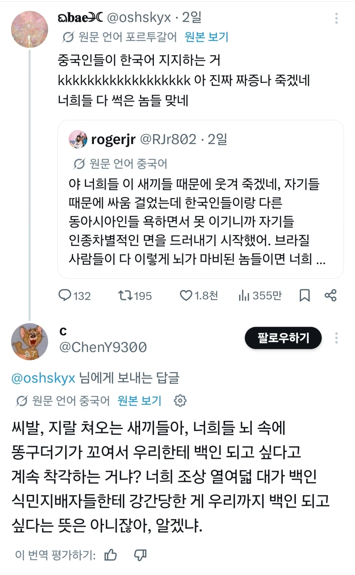
Task: Open rogerjr's quoted tweet
Action: 200,199
